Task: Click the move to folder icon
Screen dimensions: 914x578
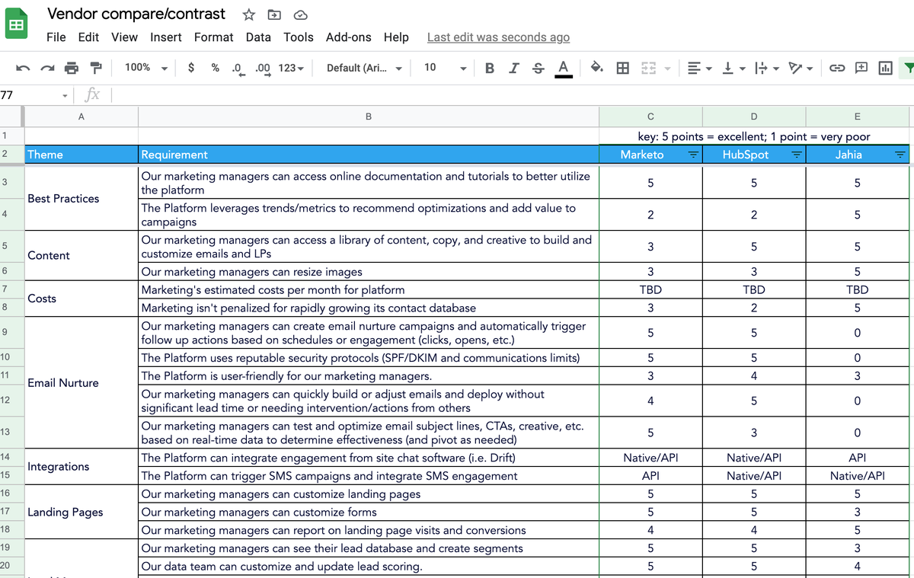Action: (x=274, y=14)
